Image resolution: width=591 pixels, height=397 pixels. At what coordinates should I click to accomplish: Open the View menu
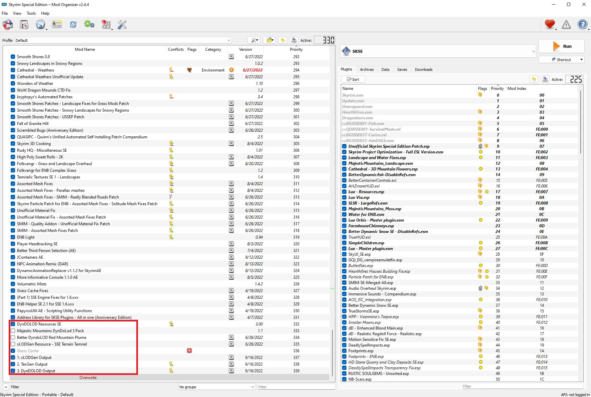pyautogui.click(x=17, y=13)
